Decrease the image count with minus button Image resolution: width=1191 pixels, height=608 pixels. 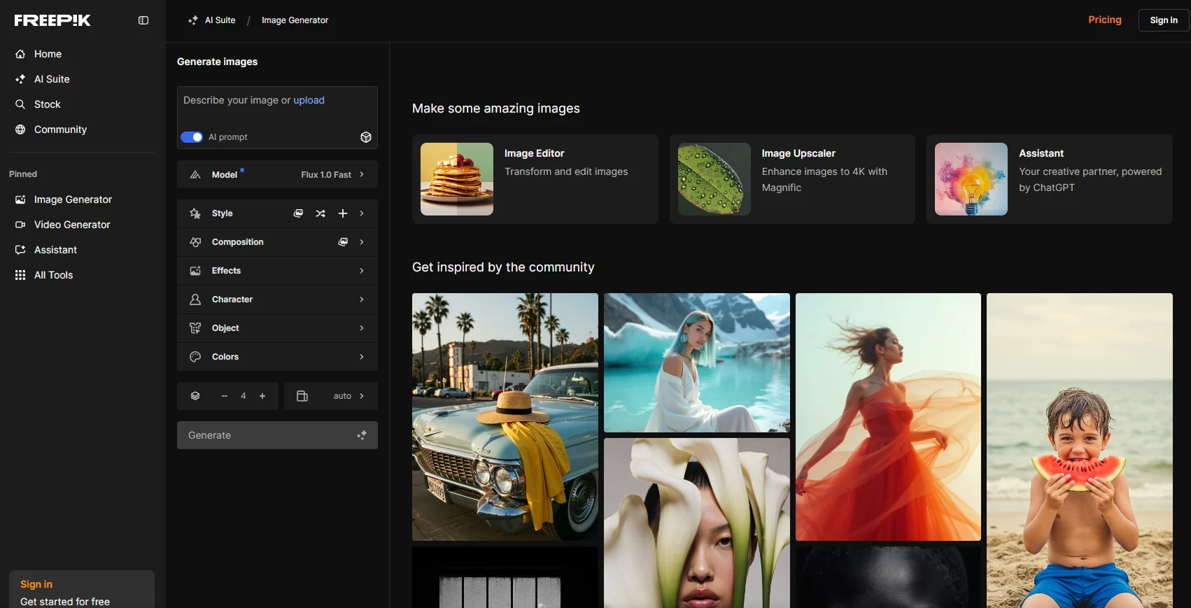225,396
